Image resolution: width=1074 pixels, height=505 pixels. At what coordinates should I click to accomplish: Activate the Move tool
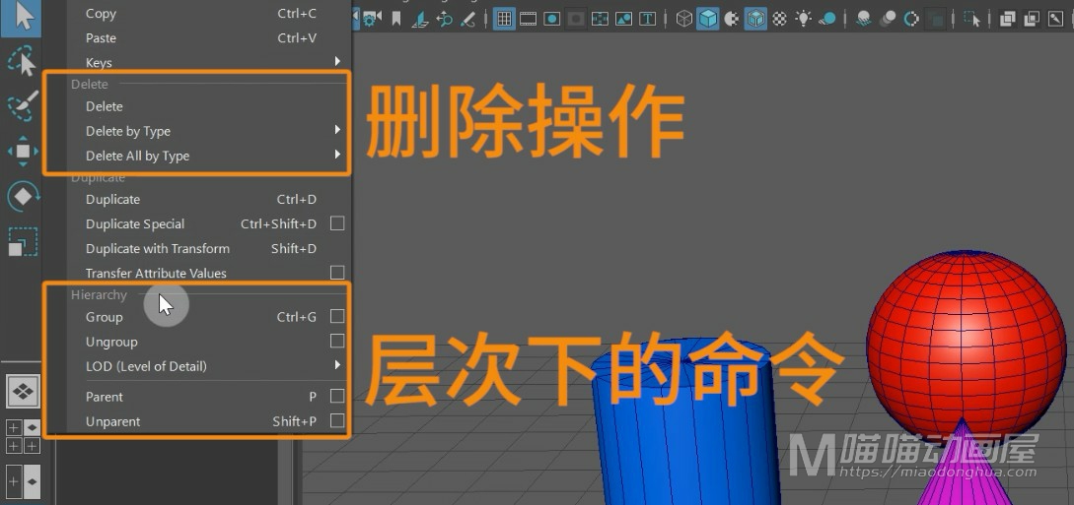point(23,151)
